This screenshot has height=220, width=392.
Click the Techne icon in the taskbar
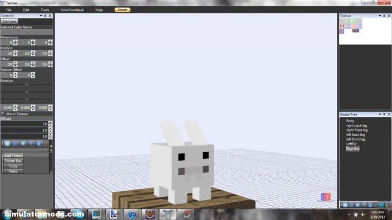(x=167, y=214)
